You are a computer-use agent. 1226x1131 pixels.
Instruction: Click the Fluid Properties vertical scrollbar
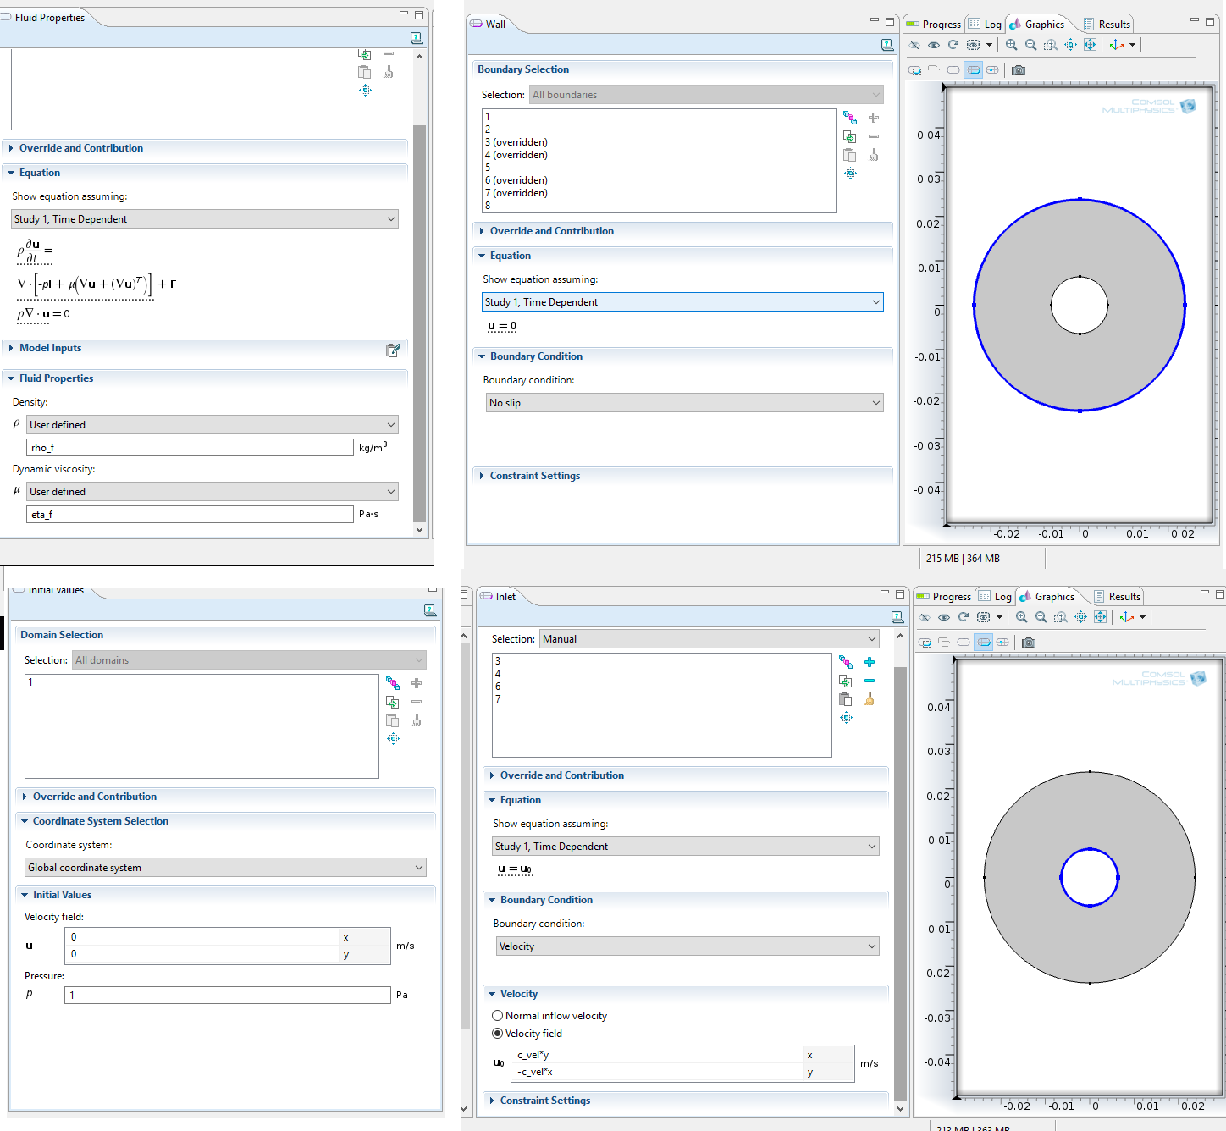pyautogui.click(x=419, y=322)
